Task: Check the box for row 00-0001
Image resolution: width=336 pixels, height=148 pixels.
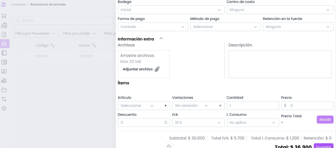Action: coord(19,56)
